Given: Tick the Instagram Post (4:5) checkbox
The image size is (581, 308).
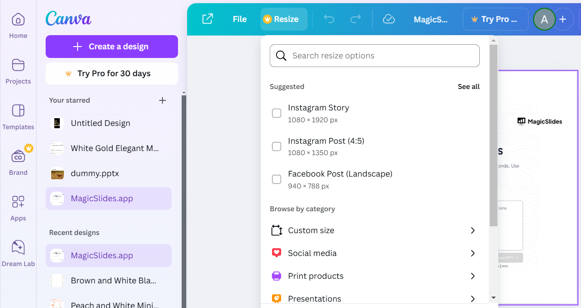Looking at the screenshot, I should (277, 146).
